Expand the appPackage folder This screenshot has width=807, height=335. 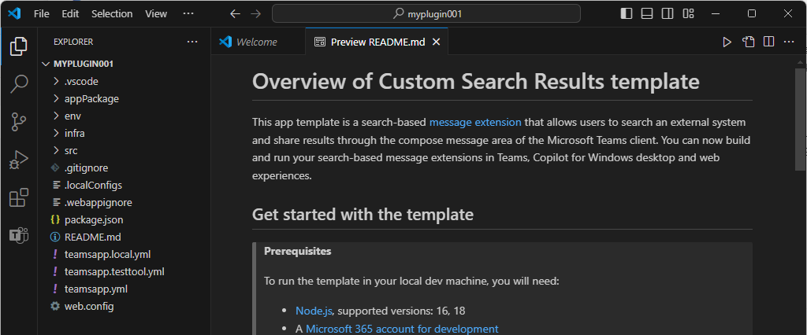pos(124,98)
